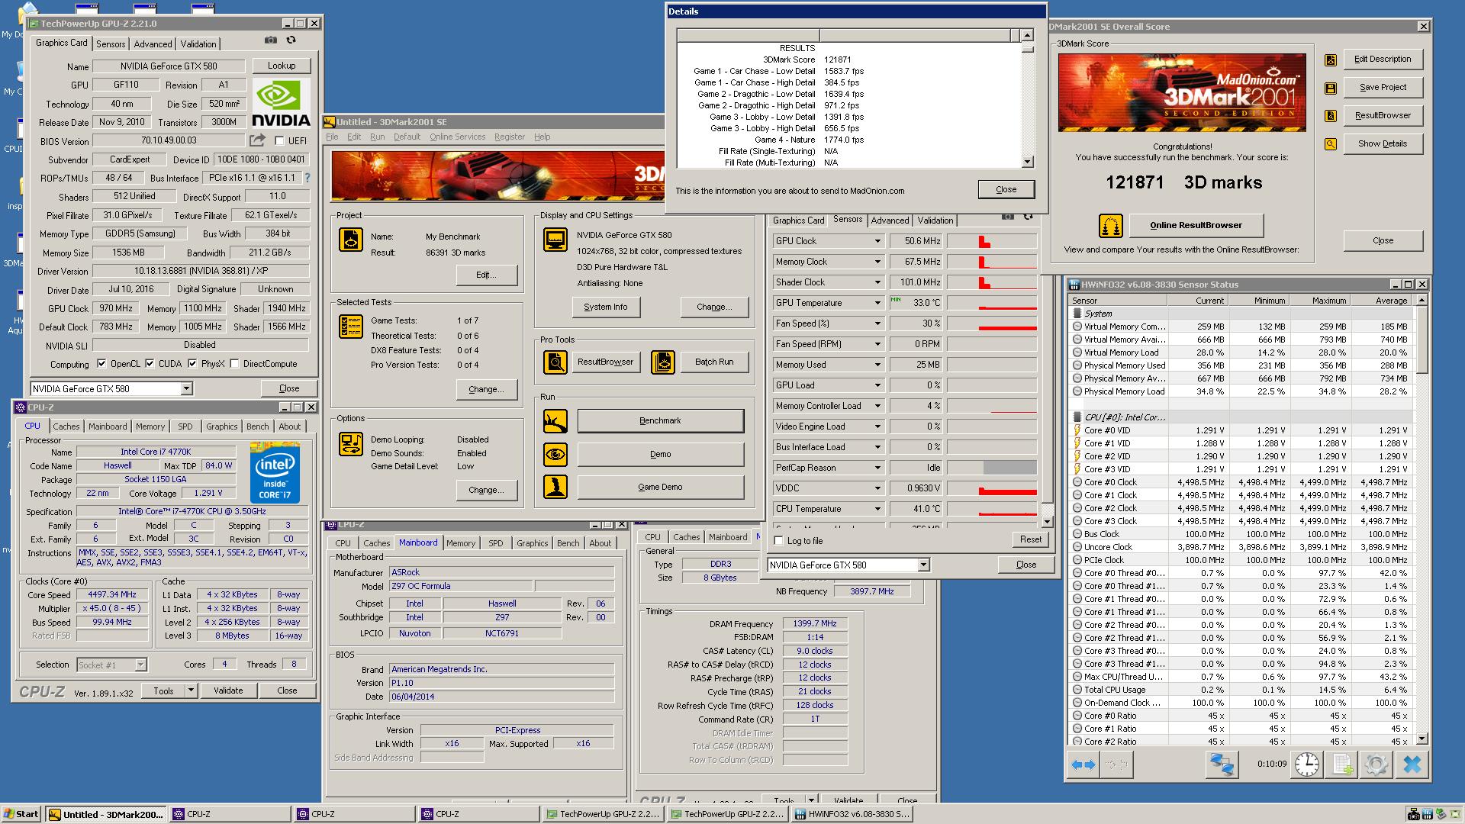
Task: Toggle the UEFI checkbox in GPU-Z
Action: tap(279, 141)
